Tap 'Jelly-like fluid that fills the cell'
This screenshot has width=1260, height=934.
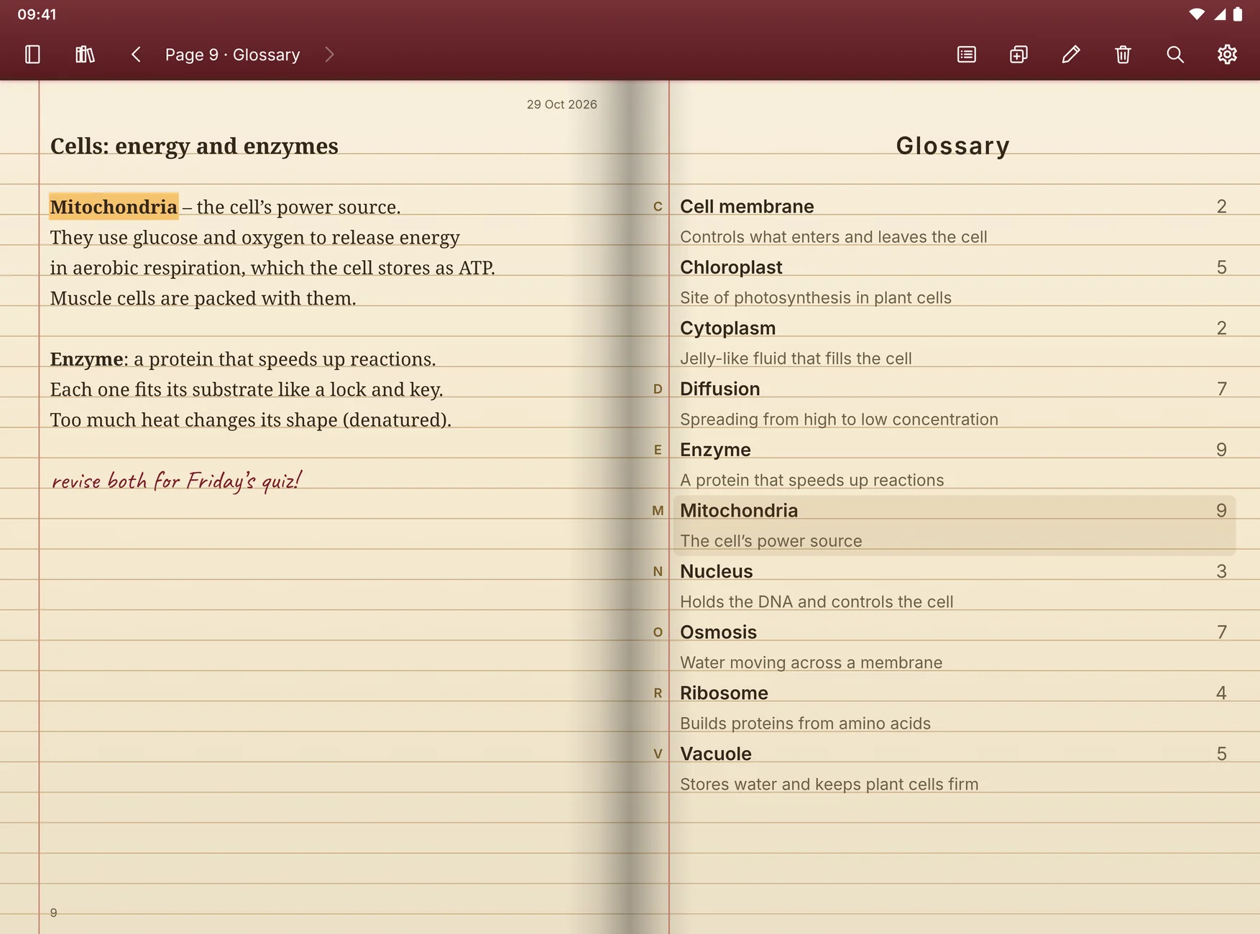point(796,359)
